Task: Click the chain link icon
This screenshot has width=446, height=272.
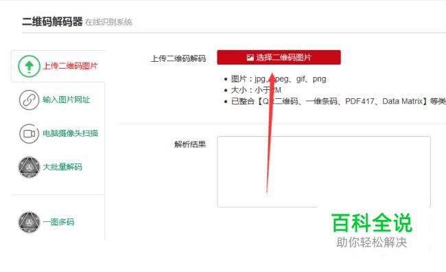Action: click(29, 100)
